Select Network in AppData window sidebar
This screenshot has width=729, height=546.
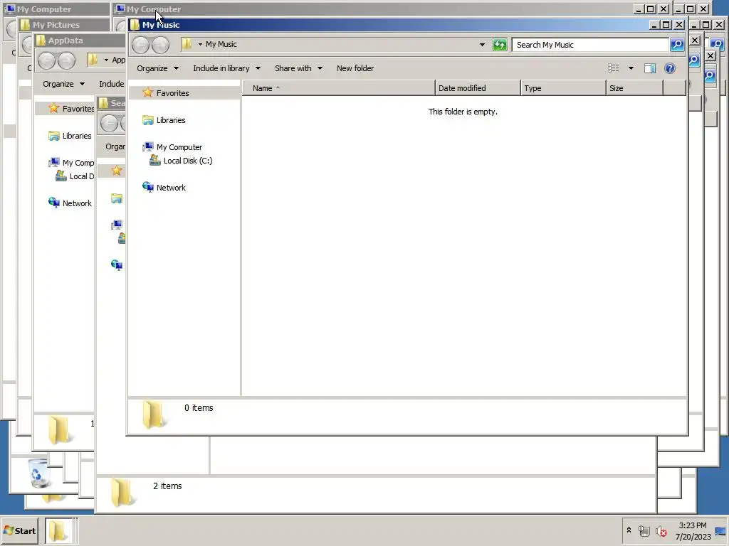[70, 203]
